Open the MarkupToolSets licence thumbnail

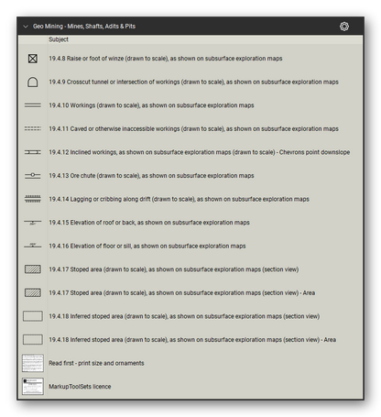click(x=33, y=387)
